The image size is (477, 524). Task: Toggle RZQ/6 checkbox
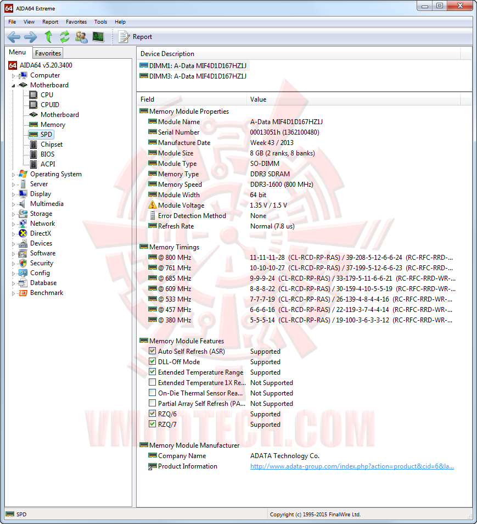point(152,414)
